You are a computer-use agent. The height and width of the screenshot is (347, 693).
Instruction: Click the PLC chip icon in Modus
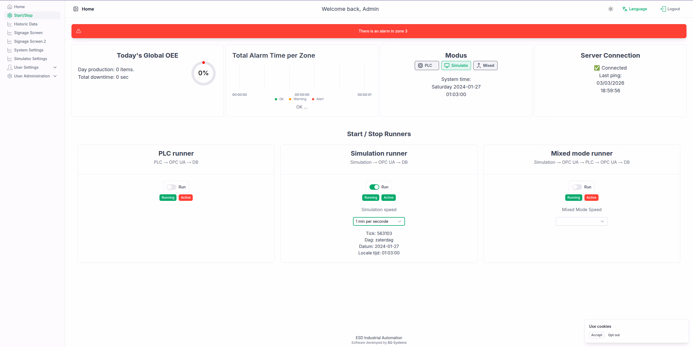(x=420, y=66)
